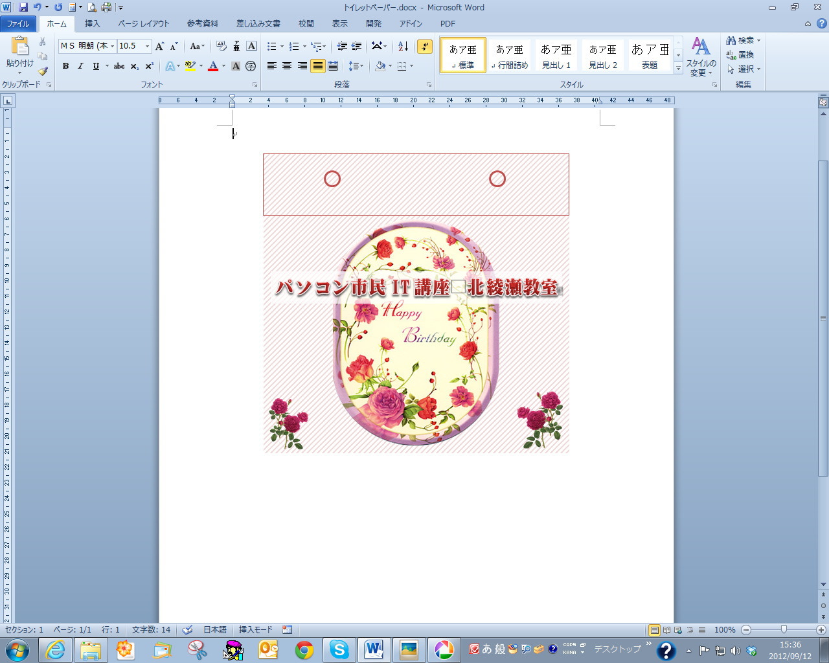Select 表題 style

coord(650,55)
